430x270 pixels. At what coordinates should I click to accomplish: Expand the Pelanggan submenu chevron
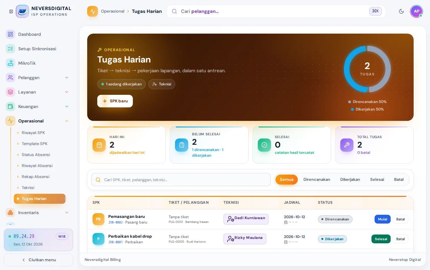[x=67, y=78]
